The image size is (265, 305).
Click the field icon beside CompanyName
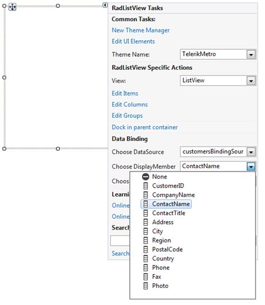pos(145,195)
